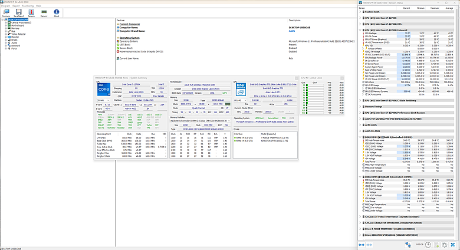Viewport: 460px width, 250px height.
Task: Open sensor settings gear icon
Action: pyautogui.click(x=445, y=245)
